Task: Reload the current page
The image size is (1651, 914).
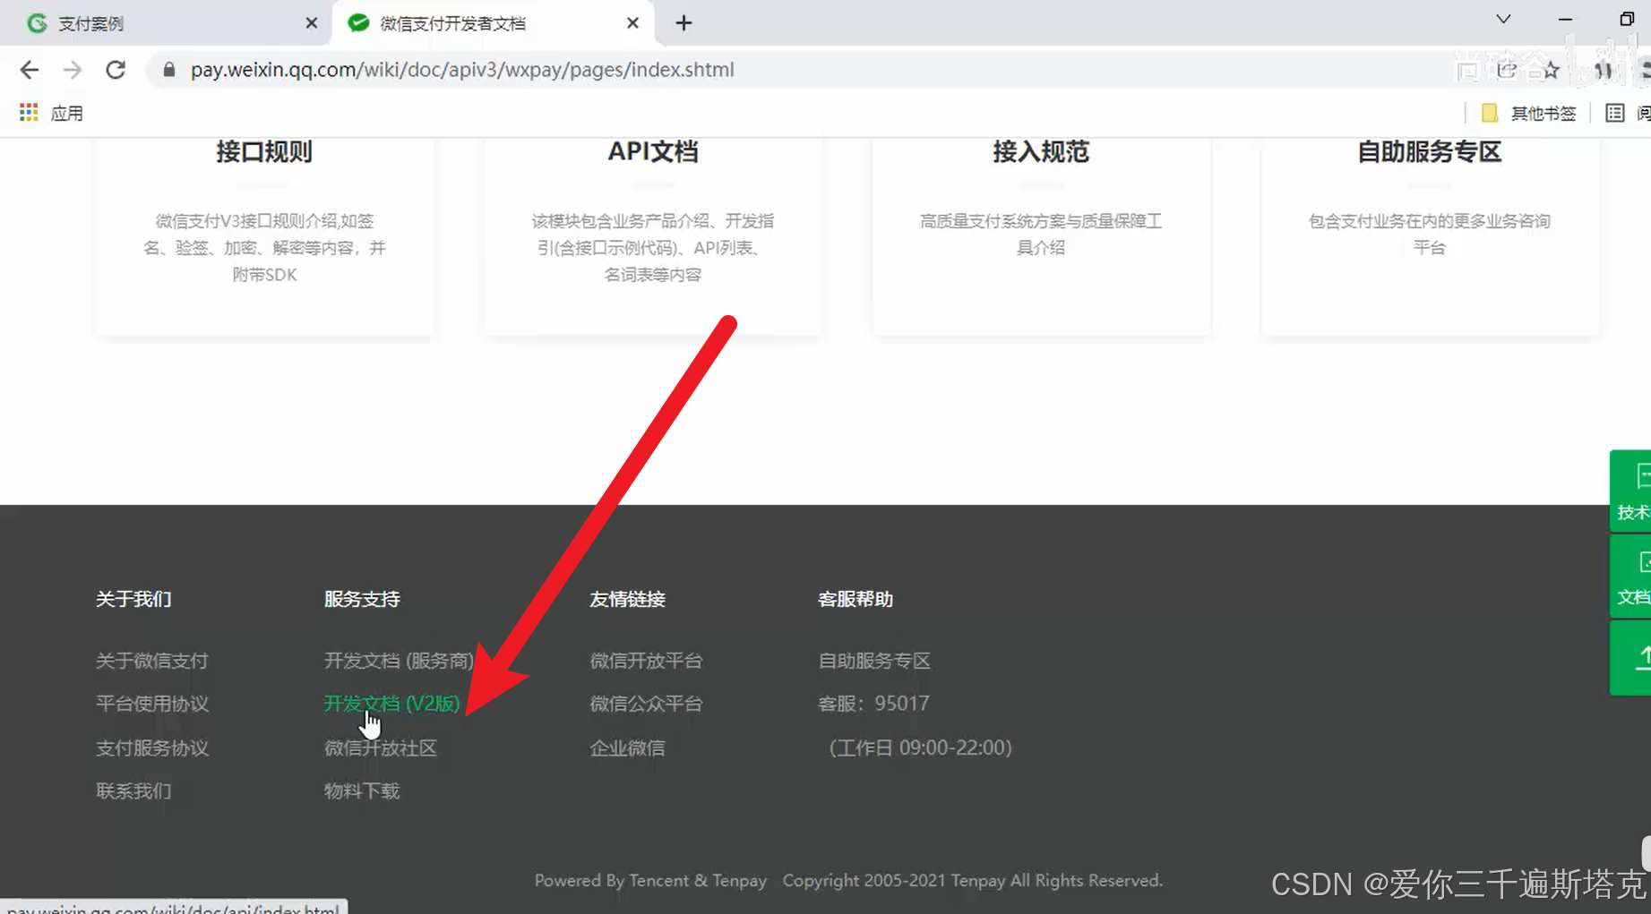Action: click(116, 70)
